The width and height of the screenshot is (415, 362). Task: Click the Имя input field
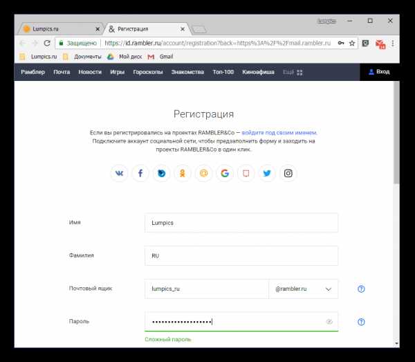241,223
